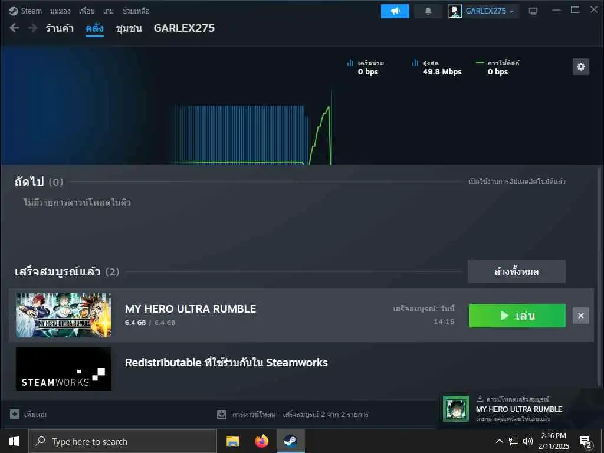This screenshot has width=604, height=453.
Task: Click the GARLEX275 avatar picture
Action: click(x=455, y=11)
